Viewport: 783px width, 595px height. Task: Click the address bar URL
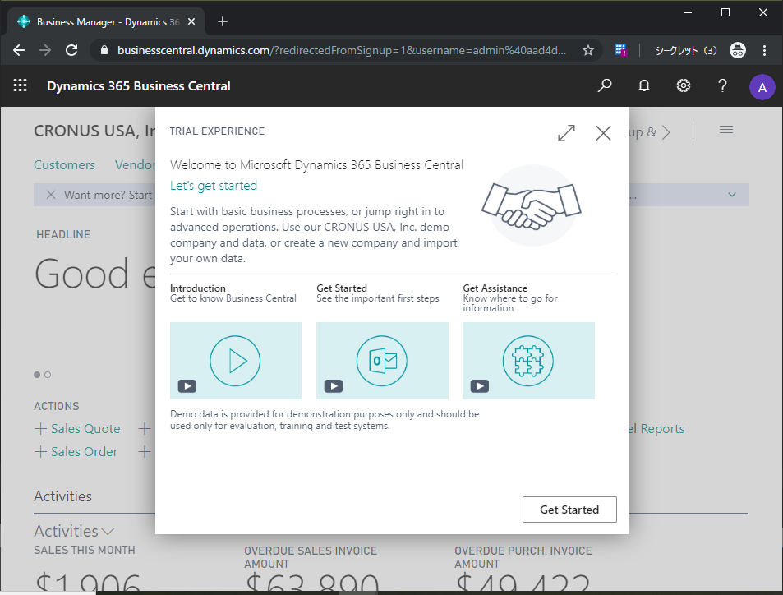(342, 50)
